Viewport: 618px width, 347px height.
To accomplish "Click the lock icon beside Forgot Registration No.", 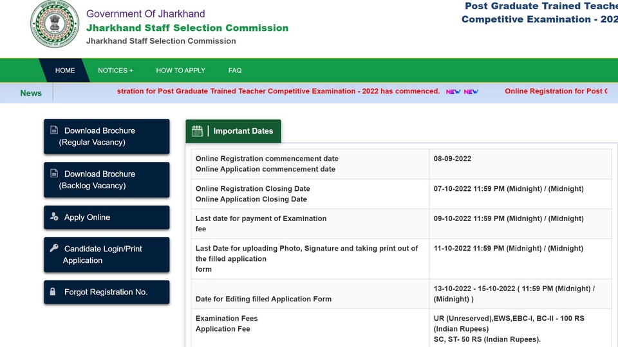I will [53, 292].
